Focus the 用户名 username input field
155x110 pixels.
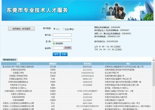[62, 35]
